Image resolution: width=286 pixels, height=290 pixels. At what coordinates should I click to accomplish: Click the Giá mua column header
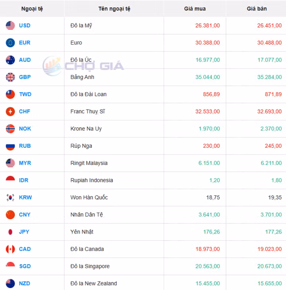click(195, 8)
